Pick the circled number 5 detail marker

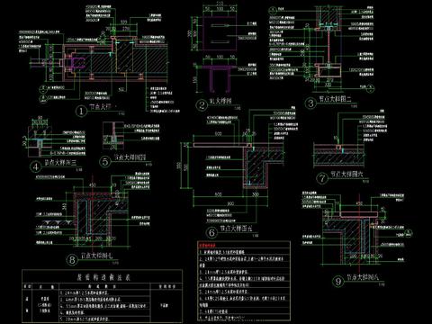[105, 162]
